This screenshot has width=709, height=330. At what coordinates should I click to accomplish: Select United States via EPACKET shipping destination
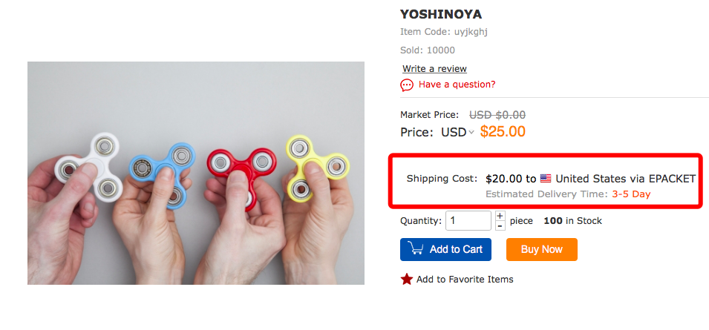[x=625, y=179]
